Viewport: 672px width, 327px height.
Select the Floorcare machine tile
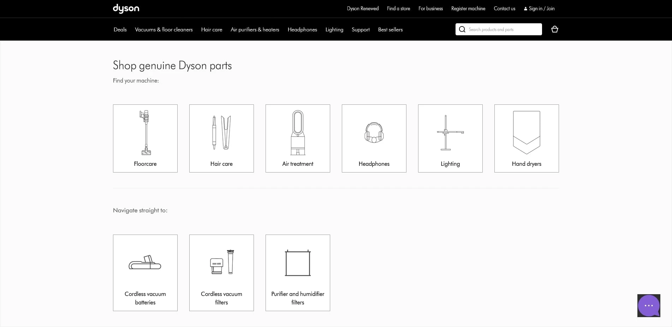145,138
